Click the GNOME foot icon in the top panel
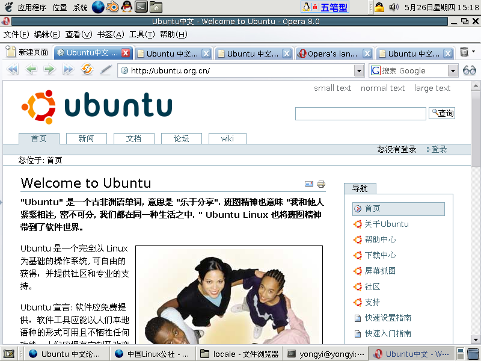The width and height of the screenshot is (481, 361). 8,7
